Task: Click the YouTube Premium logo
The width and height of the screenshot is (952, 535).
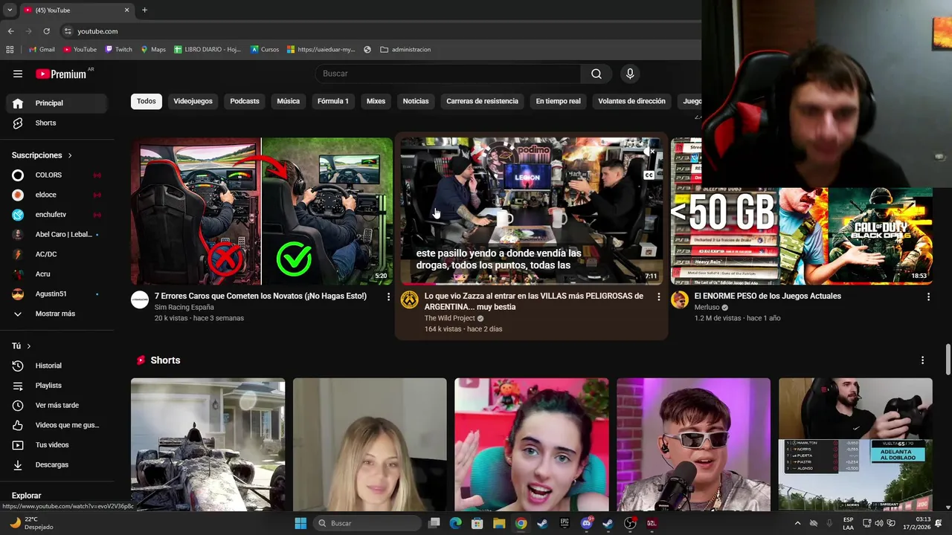Action: (61, 74)
